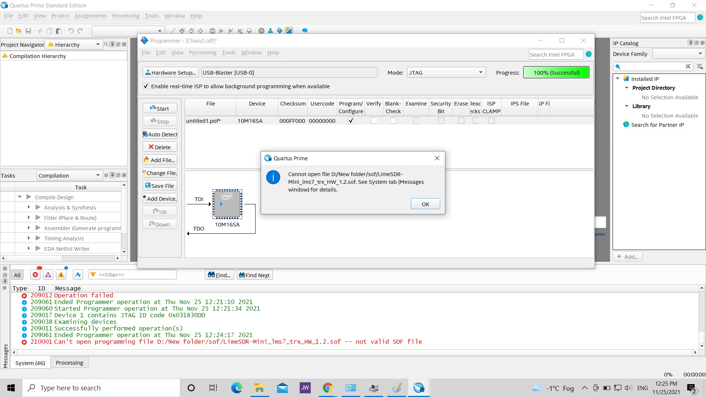
Task: Toggle Enable real-time ISP checkbox
Action: coord(146,86)
